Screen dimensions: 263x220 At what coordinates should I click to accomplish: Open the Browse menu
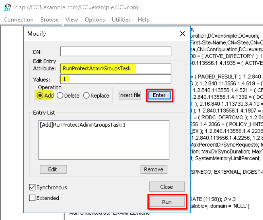49,19
